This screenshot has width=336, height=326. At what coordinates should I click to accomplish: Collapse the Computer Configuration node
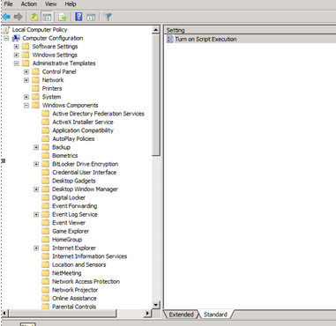tap(6, 38)
